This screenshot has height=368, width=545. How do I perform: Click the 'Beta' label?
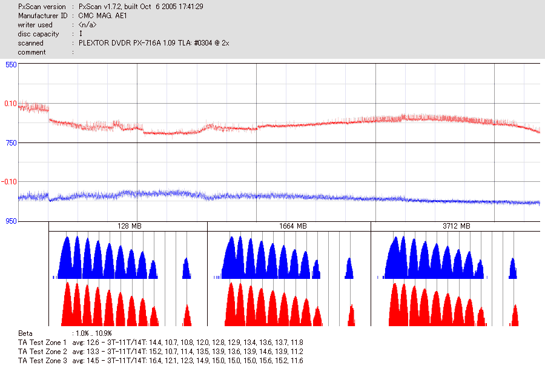[x=25, y=333]
